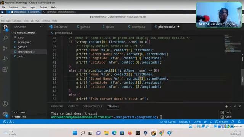Viewport: 244px width, 137px height.
Task: Open the Edit menu in VS Code
Action: [8, 21]
